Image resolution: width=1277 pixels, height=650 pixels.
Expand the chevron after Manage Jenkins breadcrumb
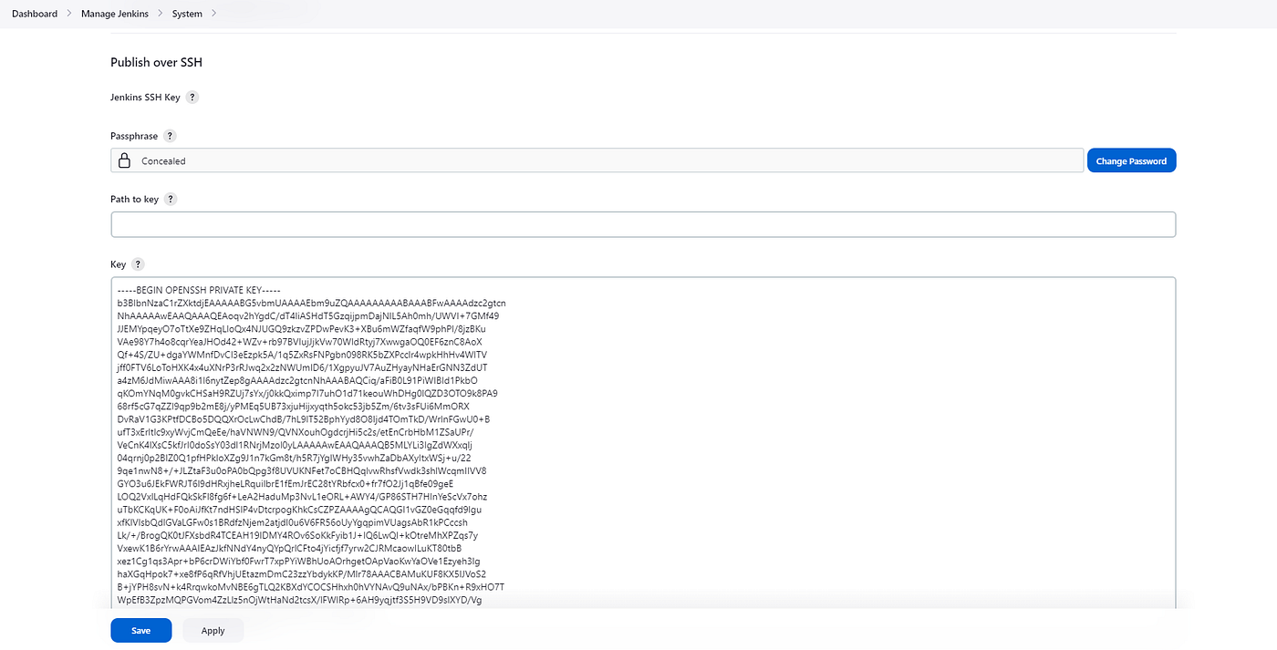click(161, 14)
